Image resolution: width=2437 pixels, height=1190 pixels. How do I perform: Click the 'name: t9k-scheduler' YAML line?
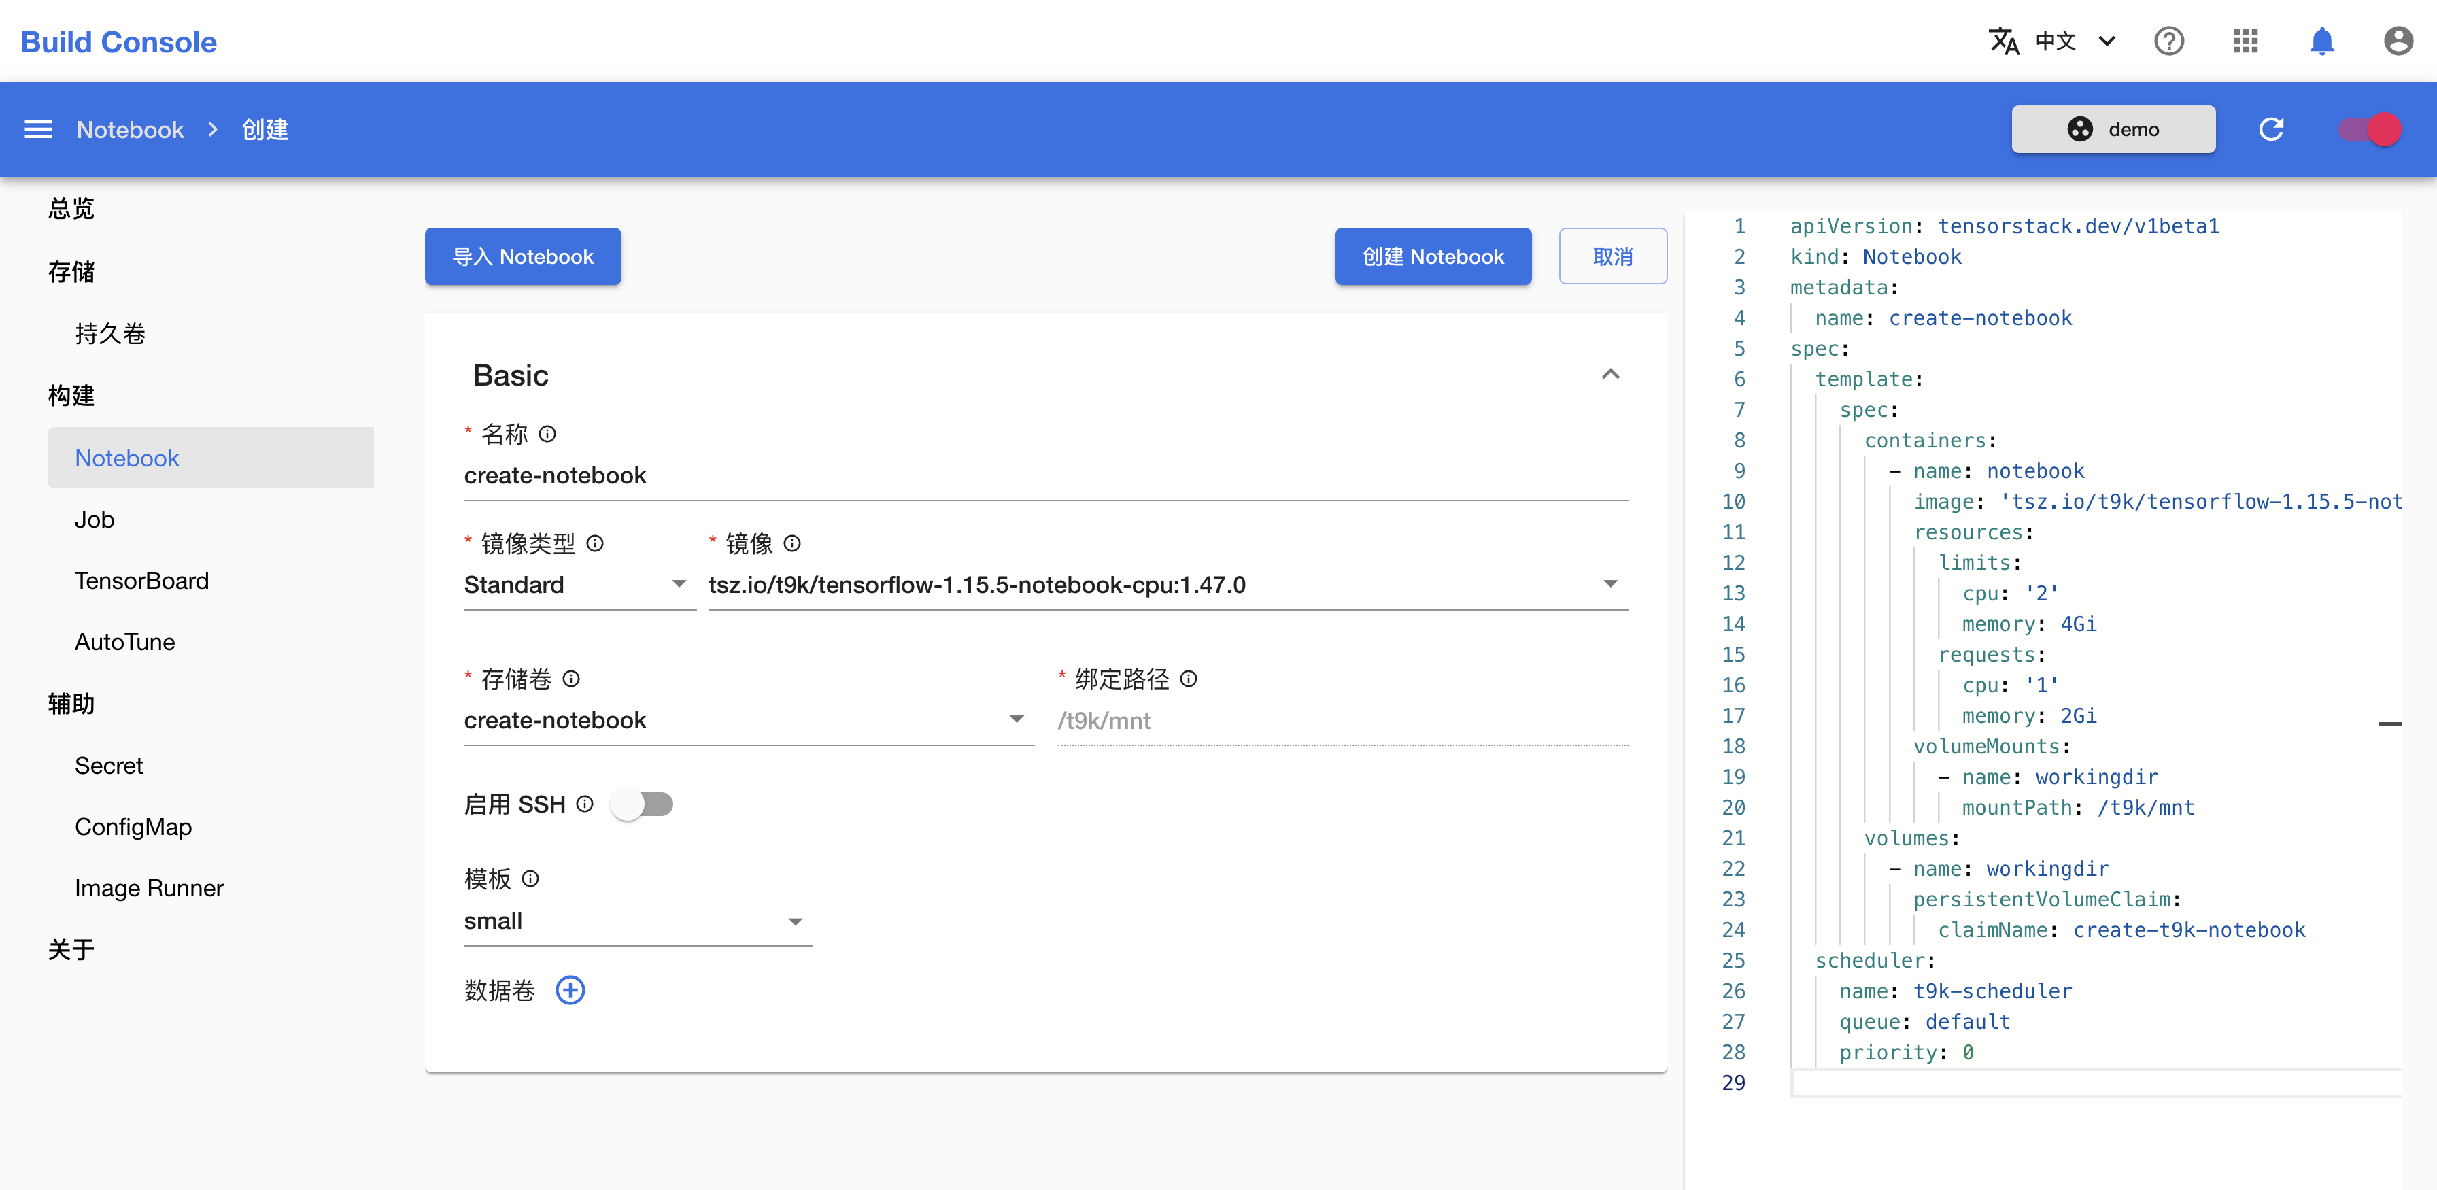pos(1954,991)
